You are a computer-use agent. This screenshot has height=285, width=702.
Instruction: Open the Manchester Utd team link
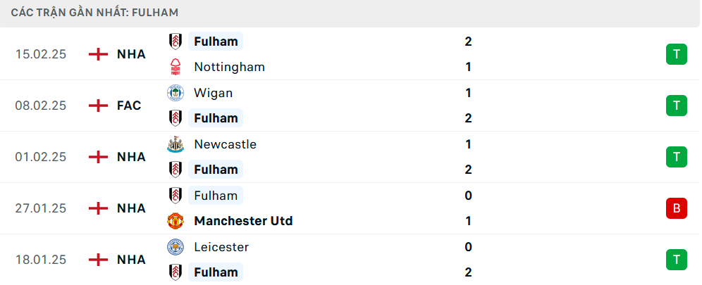coord(243,221)
